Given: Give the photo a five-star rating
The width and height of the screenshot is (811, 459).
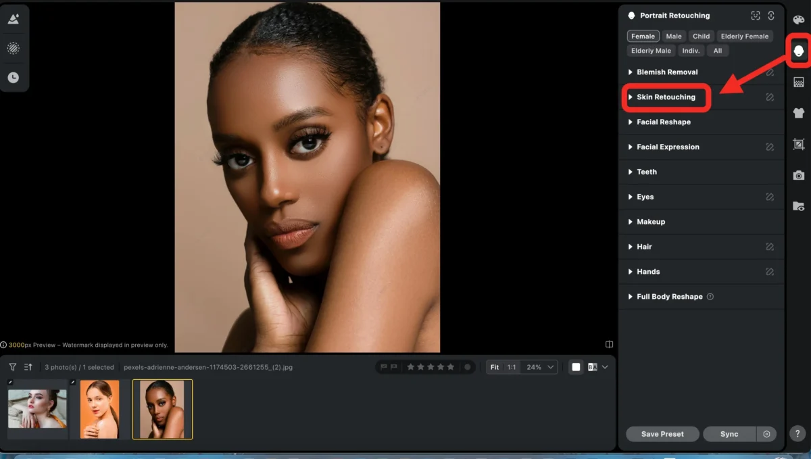Looking at the screenshot, I should 451,366.
